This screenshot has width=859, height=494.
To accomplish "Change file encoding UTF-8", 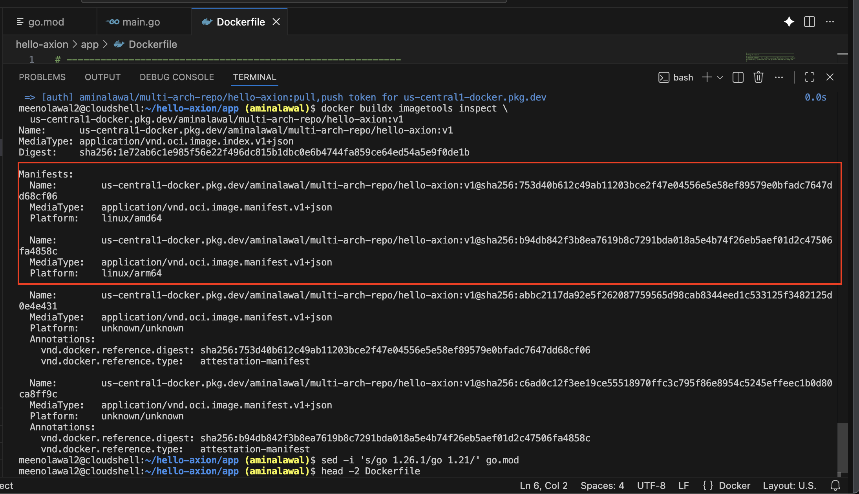I will pos(651,486).
